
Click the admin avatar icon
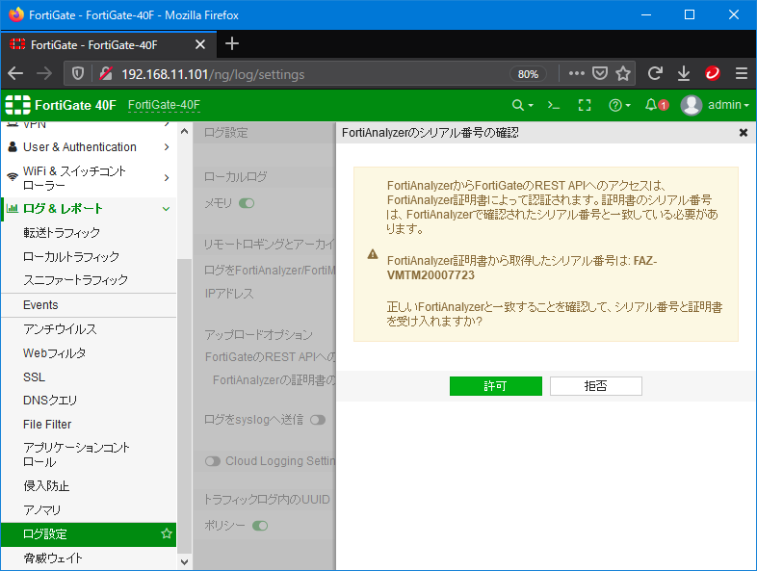[692, 105]
